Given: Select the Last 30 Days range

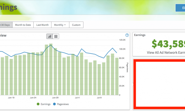Looking at the screenshot, I should click(x=6, y=25).
